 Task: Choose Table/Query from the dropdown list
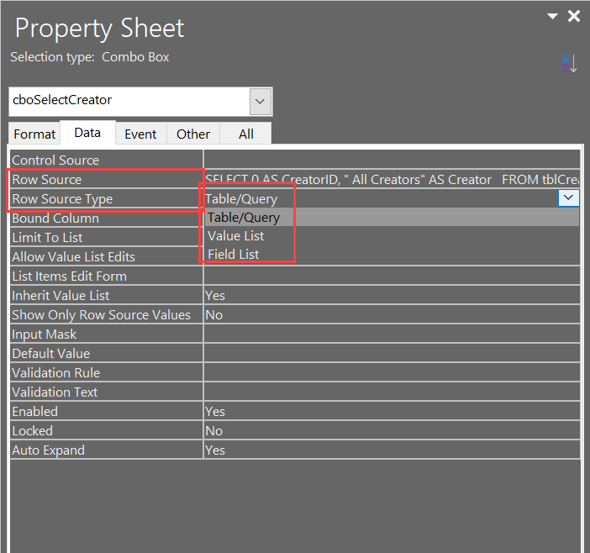pos(244,218)
